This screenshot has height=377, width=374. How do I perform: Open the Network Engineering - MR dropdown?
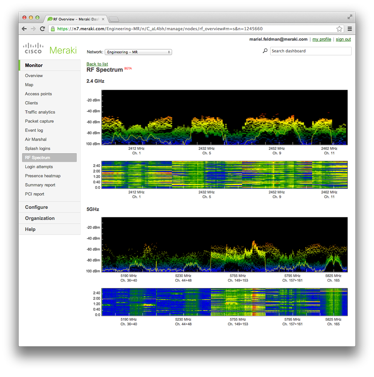pos(138,52)
